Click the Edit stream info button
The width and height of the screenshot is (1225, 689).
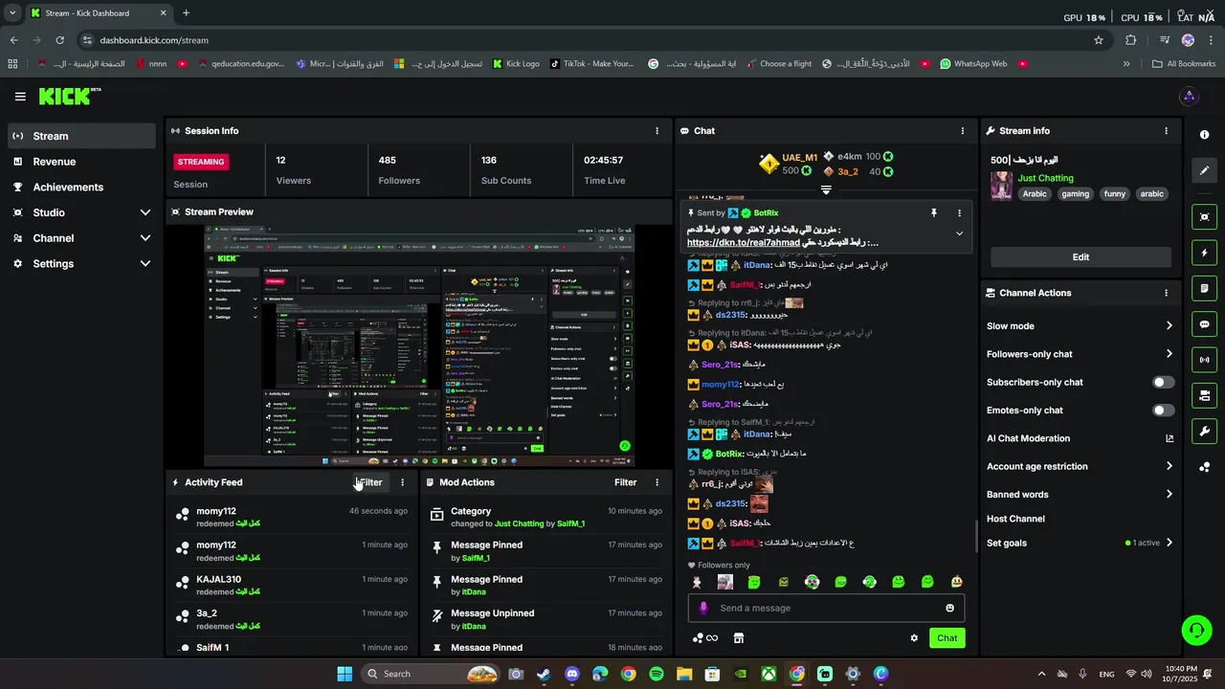(1080, 257)
